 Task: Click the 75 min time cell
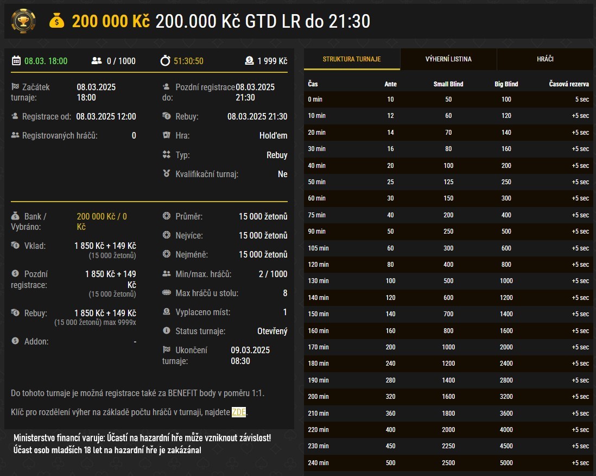[316, 215]
